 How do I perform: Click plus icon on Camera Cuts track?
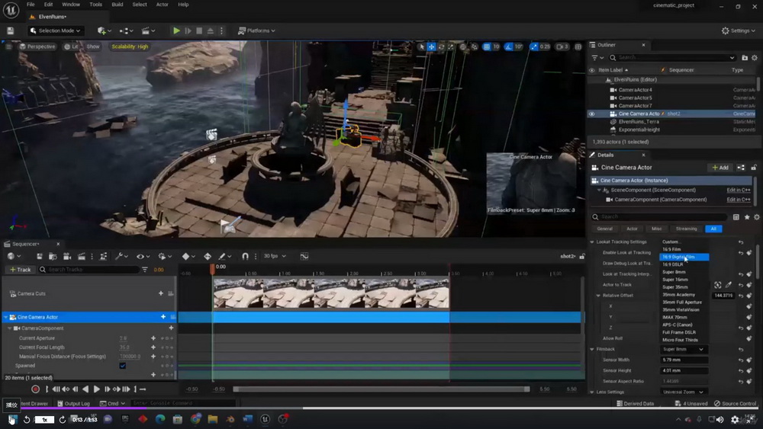pyautogui.click(x=160, y=293)
